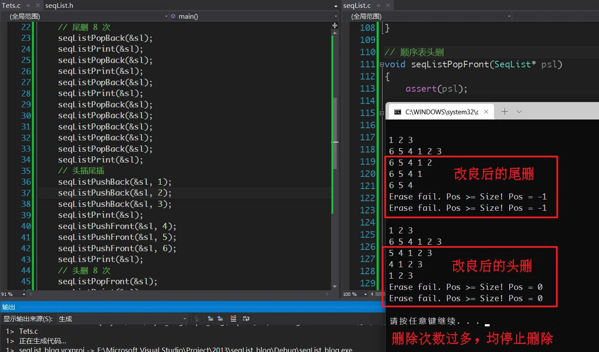The height and width of the screenshot is (352, 599).
Task: Switch to the seqList.h tab
Action: (x=59, y=6)
